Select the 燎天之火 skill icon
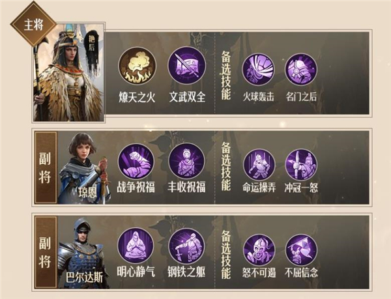391x299 pixels. coord(138,66)
